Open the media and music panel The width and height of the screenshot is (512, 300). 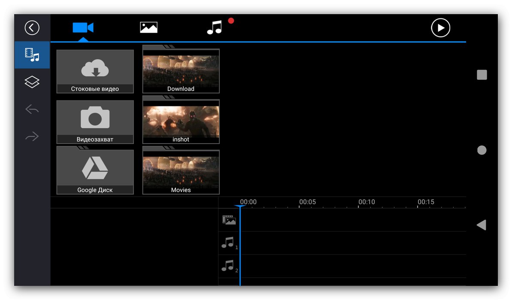click(x=32, y=55)
